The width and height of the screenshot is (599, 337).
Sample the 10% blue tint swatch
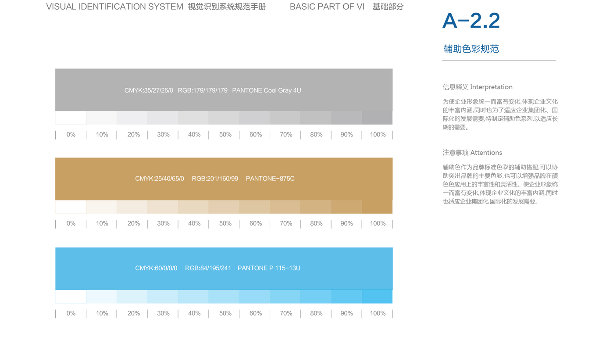click(x=101, y=297)
